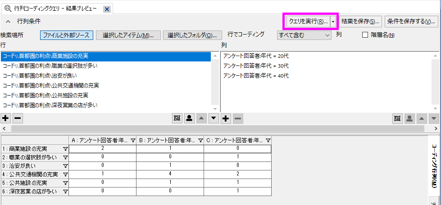Move selected row down with the arrow icon
The height and width of the screenshot is (205, 441).
point(214,118)
